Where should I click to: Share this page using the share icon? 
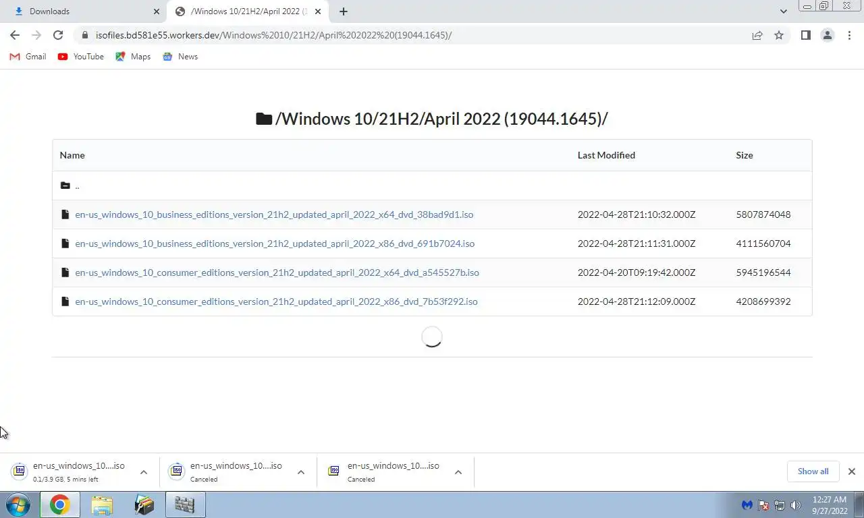click(757, 35)
